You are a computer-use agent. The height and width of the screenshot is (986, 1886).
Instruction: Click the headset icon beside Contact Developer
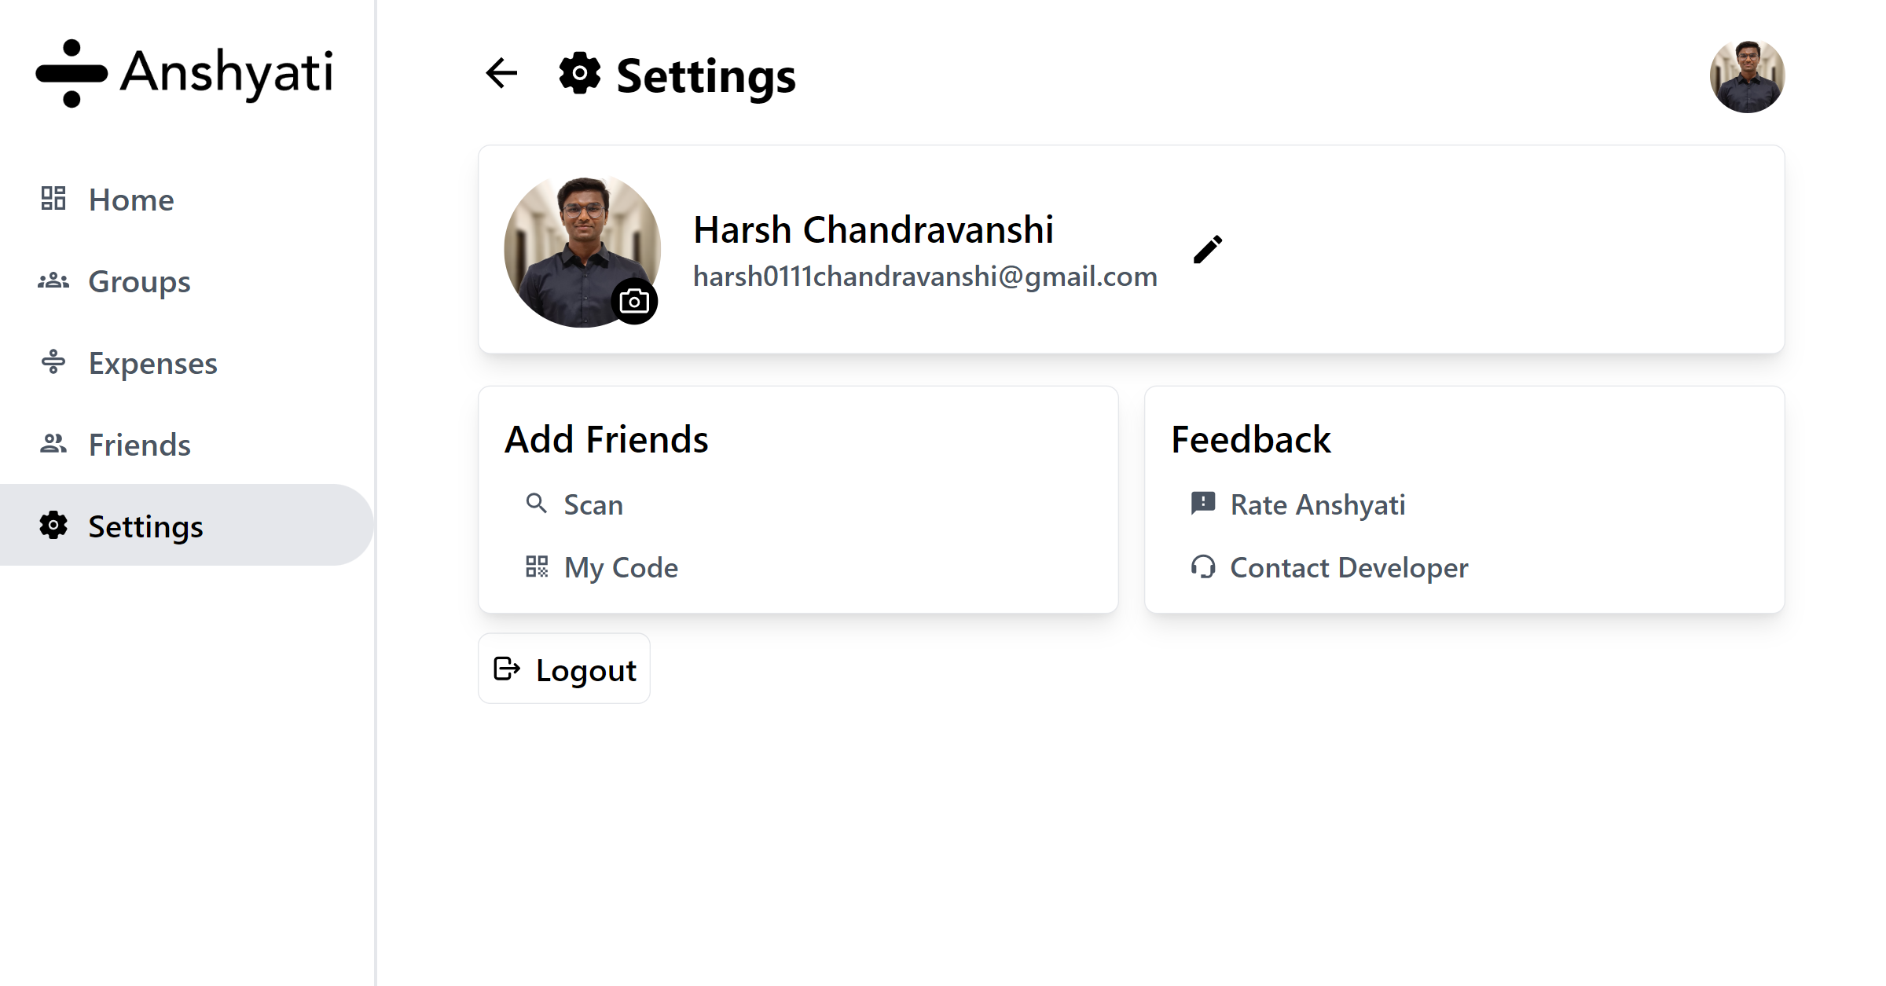point(1203,566)
